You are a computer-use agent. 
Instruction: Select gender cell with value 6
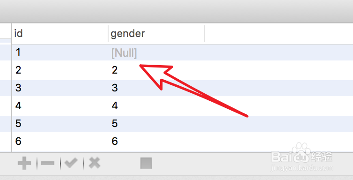click(156, 141)
